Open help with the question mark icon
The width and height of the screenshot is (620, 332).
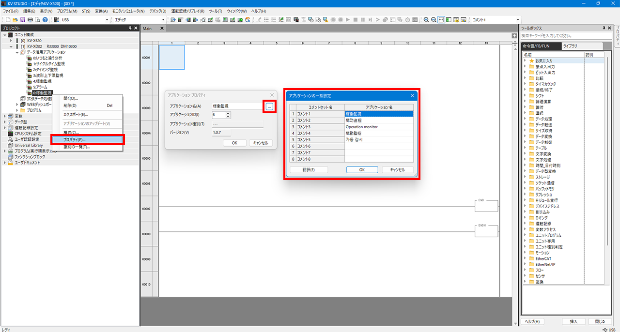click(x=45, y=20)
